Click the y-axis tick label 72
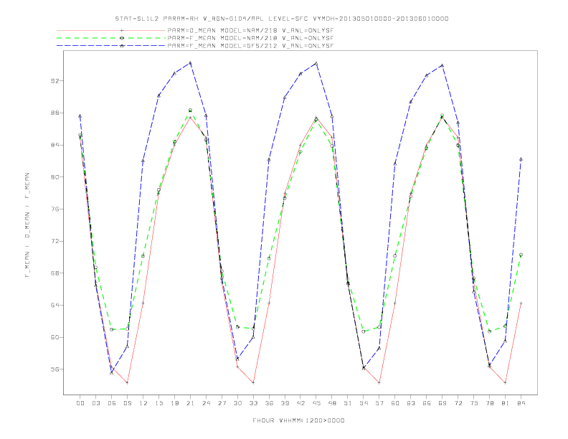This screenshot has height=439, width=568. coord(55,241)
